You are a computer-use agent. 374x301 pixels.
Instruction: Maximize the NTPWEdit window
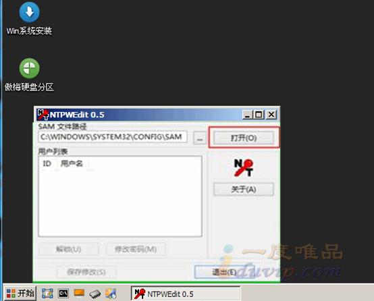[259, 115]
